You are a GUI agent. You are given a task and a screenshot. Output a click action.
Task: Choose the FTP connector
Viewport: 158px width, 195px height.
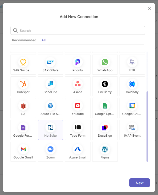tap(132, 65)
